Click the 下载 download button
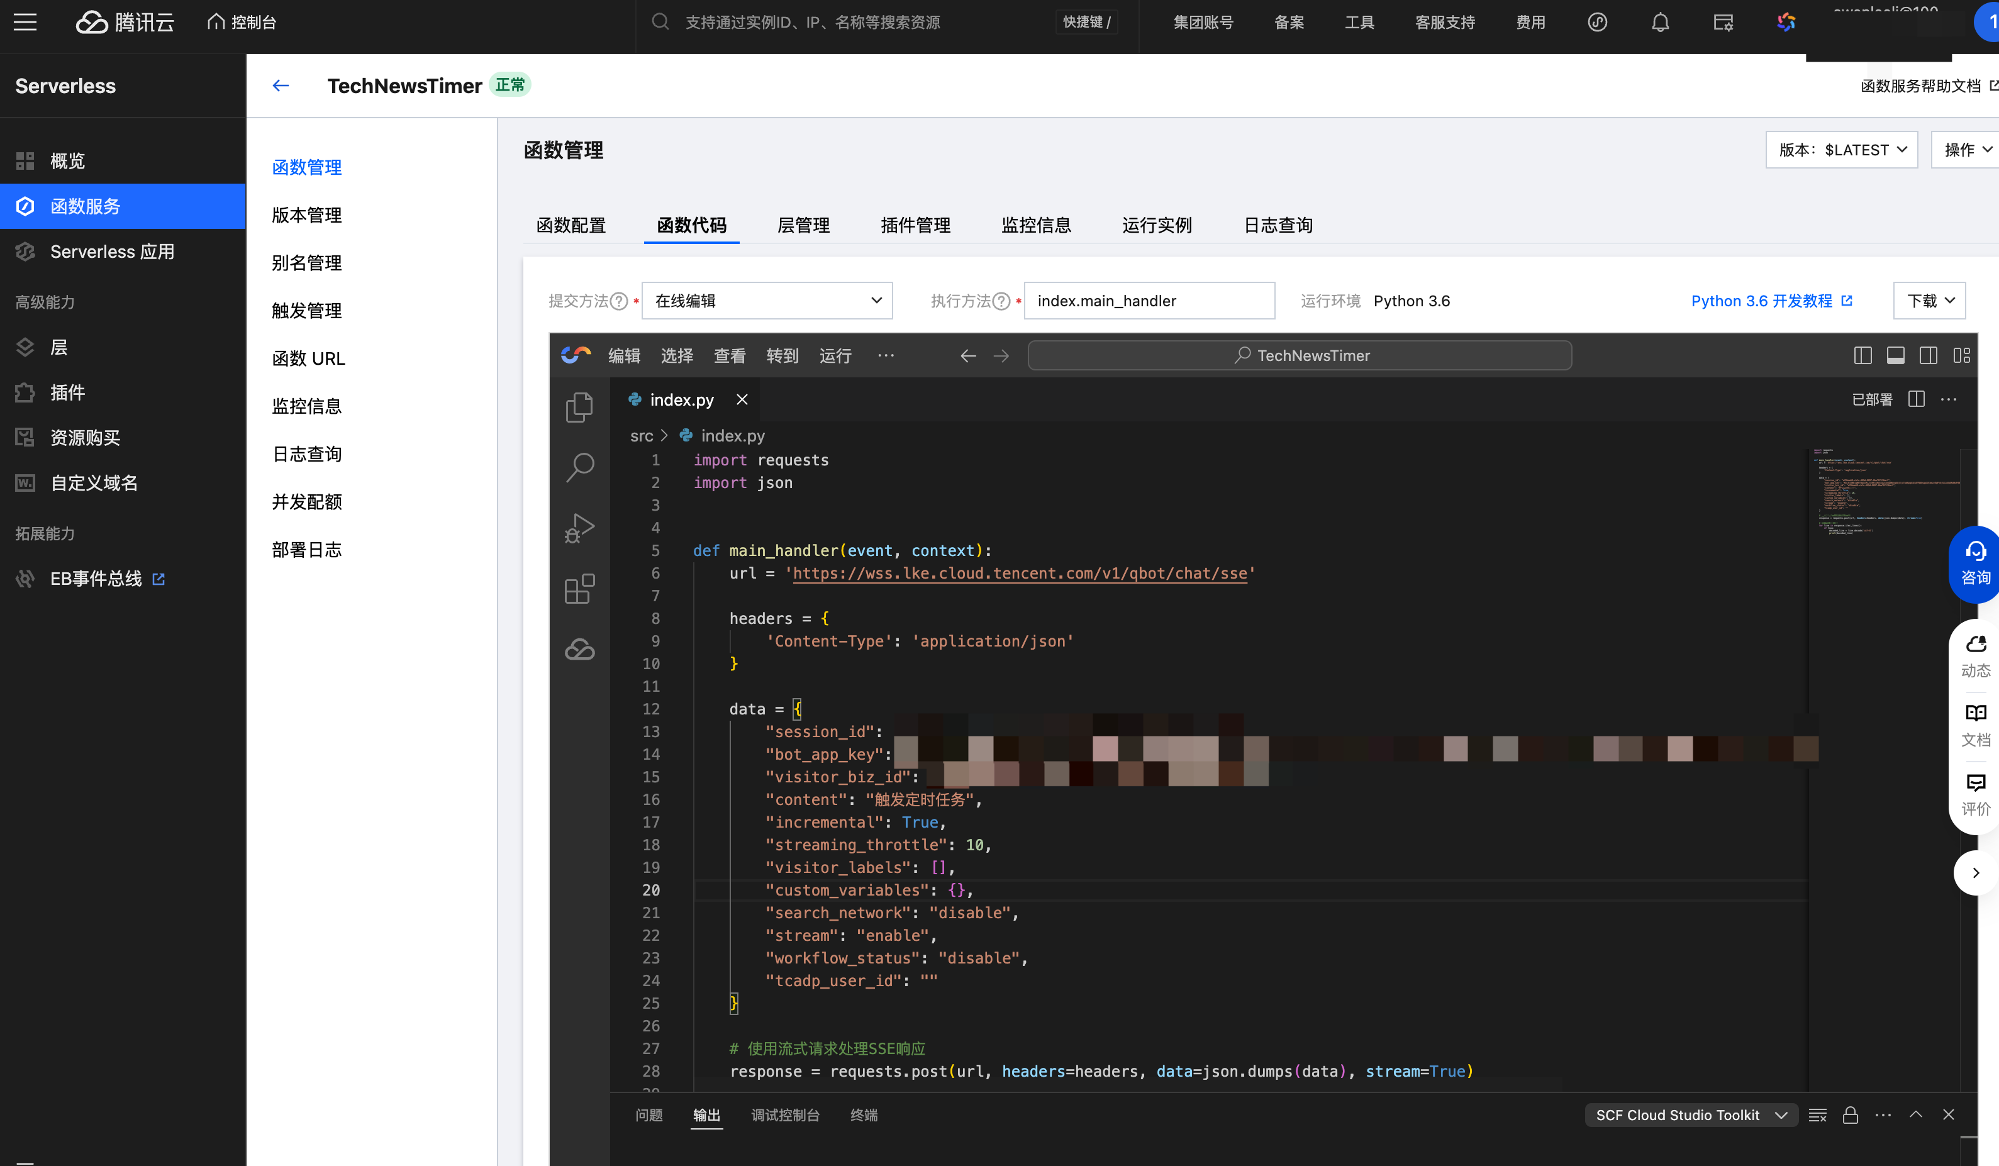Viewport: 1999px width, 1166px height. pos(1929,301)
